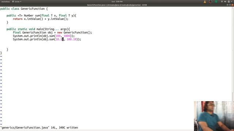The image size is (234, 131).
Task: Click the 'public class GenericFunction' line
Action: pos(24,9)
